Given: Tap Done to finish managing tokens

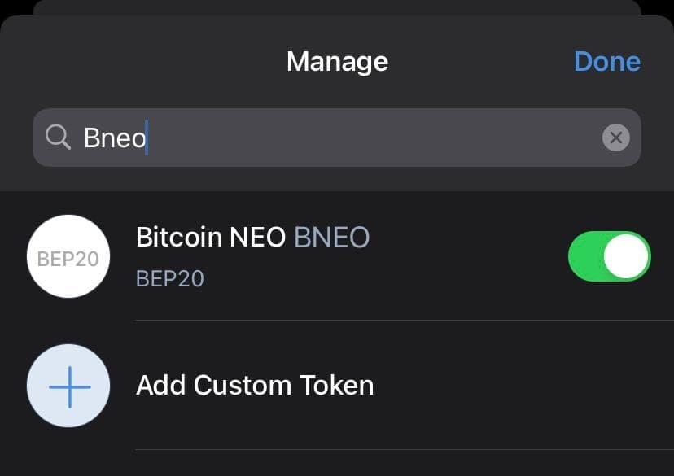Looking at the screenshot, I should [x=606, y=62].
